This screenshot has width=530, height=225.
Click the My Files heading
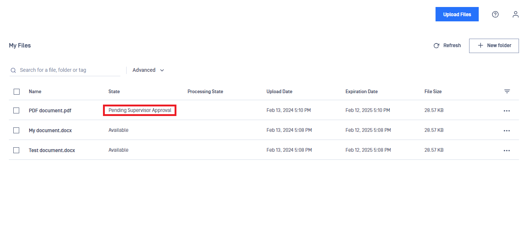click(x=20, y=45)
